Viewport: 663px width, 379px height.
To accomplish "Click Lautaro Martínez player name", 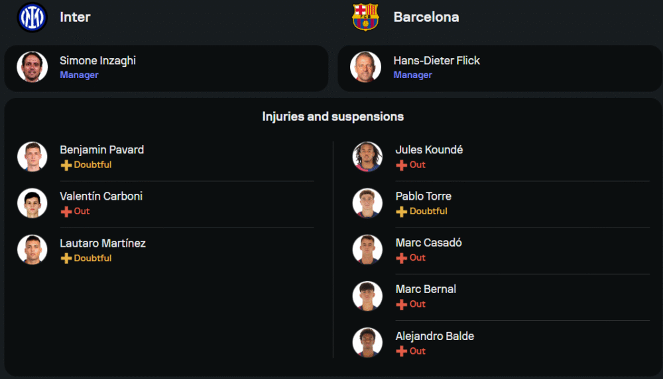I will point(103,243).
